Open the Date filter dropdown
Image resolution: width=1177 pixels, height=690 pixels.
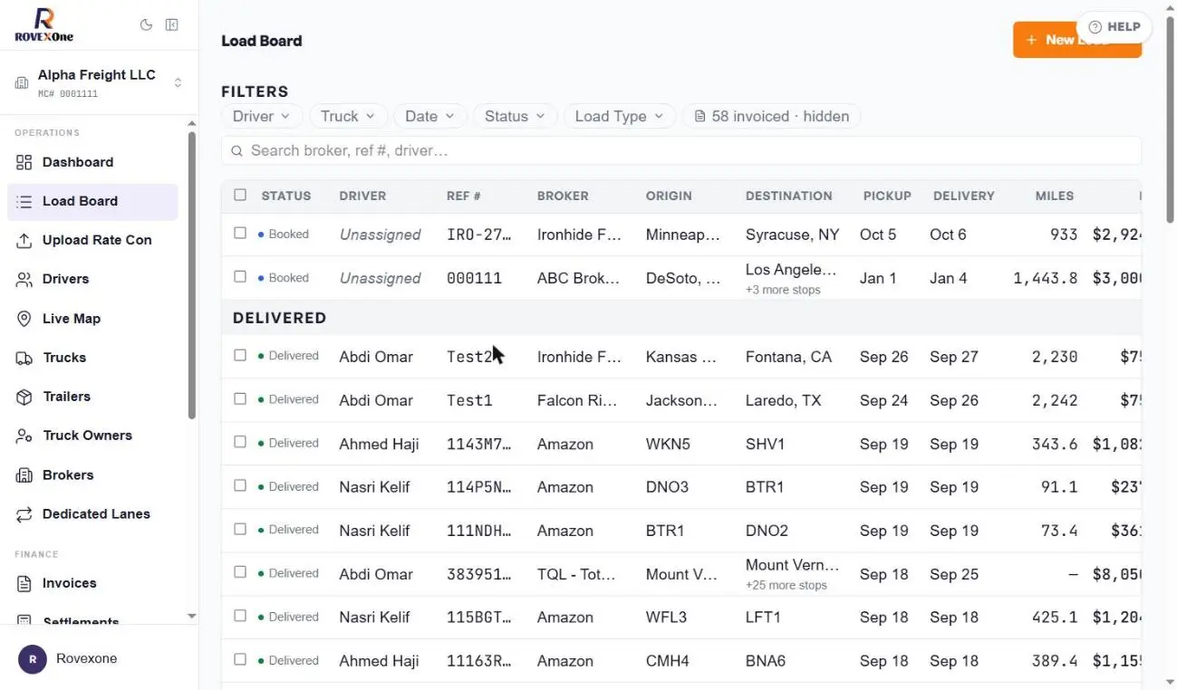pos(430,116)
